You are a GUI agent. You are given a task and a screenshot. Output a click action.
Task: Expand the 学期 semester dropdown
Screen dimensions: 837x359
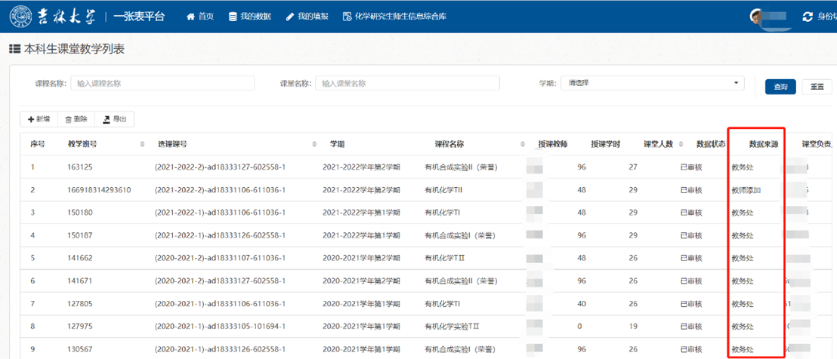pyautogui.click(x=653, y=83)
